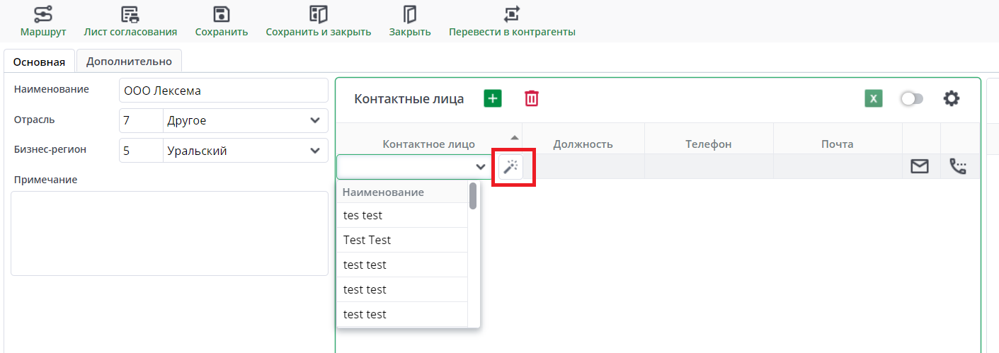The height and width of the screenshot is (353, 999).
Task: Click Сохранить и закрыть toolbar button
Action: pos(319,14)
